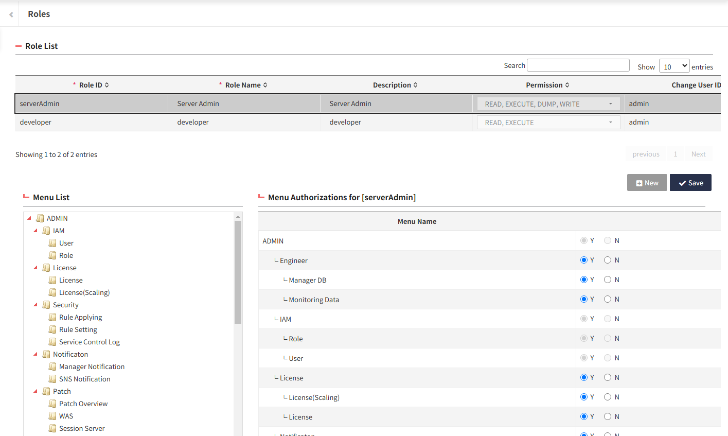Select the Service Control Log menu item
Viewport: 728px width, 436px height.
[89, 342]
